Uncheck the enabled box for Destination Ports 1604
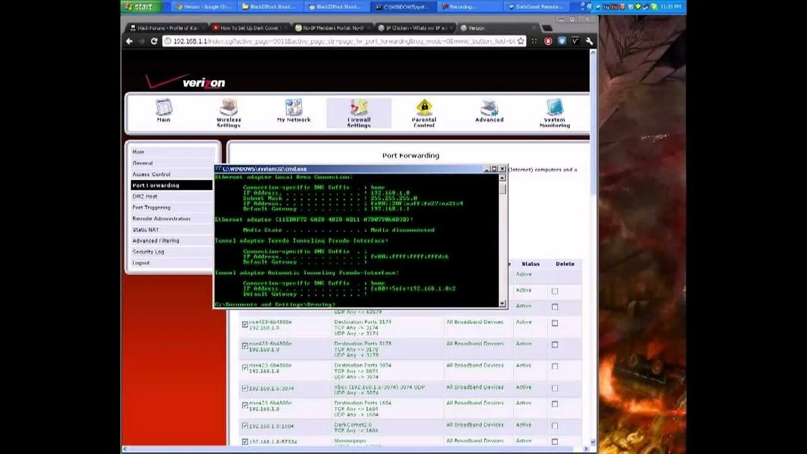 (x=245, y=405)
